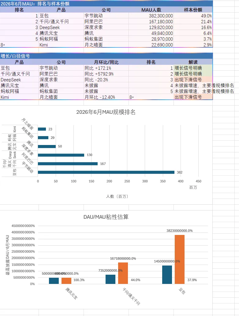Click the blue 千问/通义千问 bar in the stickiness chart
This screenshot has width=239, height=316.
coord(110,279)
